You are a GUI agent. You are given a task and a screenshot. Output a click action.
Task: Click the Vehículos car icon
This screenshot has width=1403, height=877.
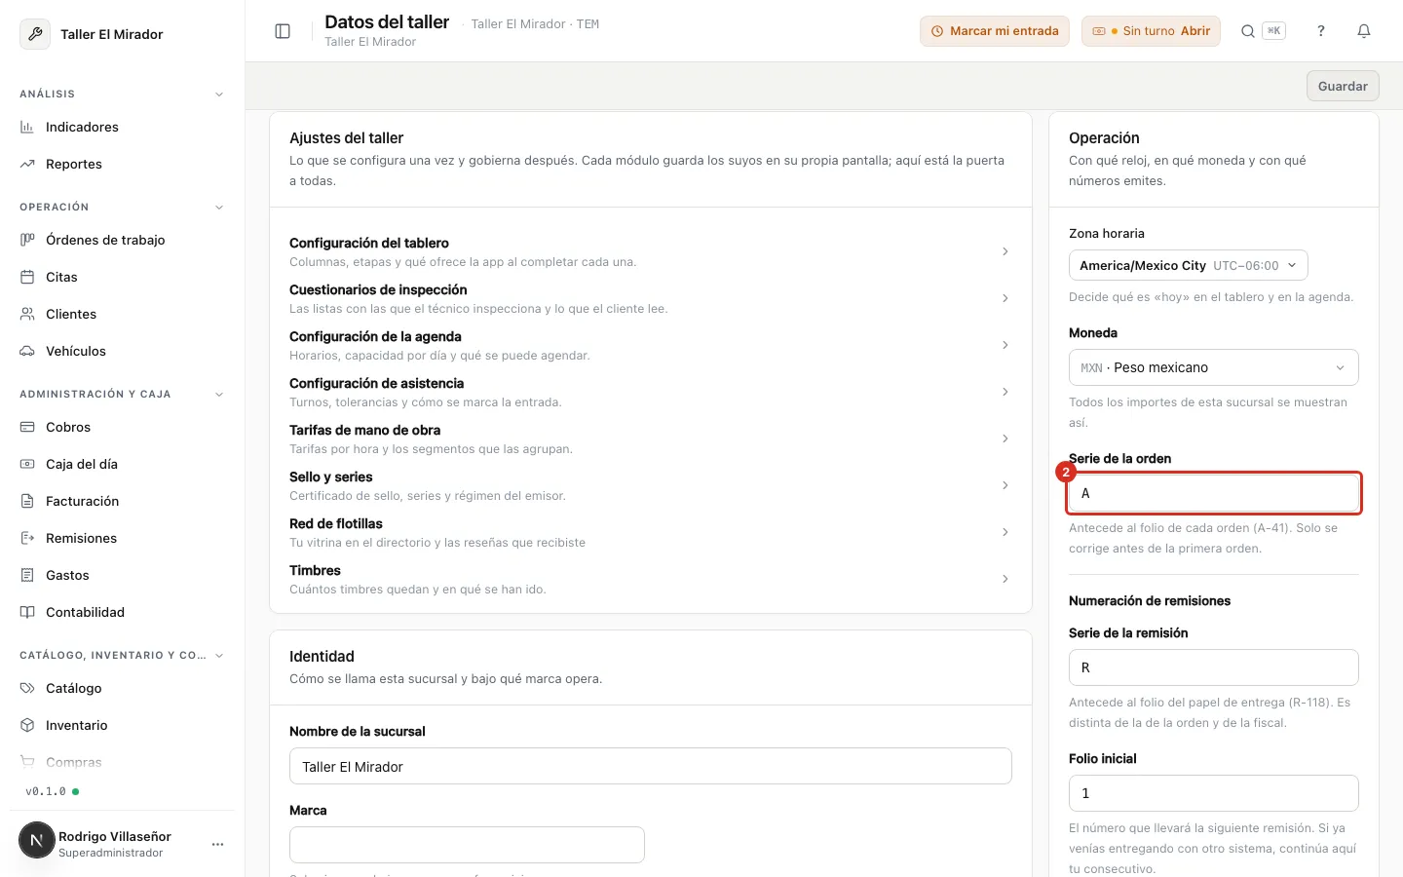(x=27, y=351)
